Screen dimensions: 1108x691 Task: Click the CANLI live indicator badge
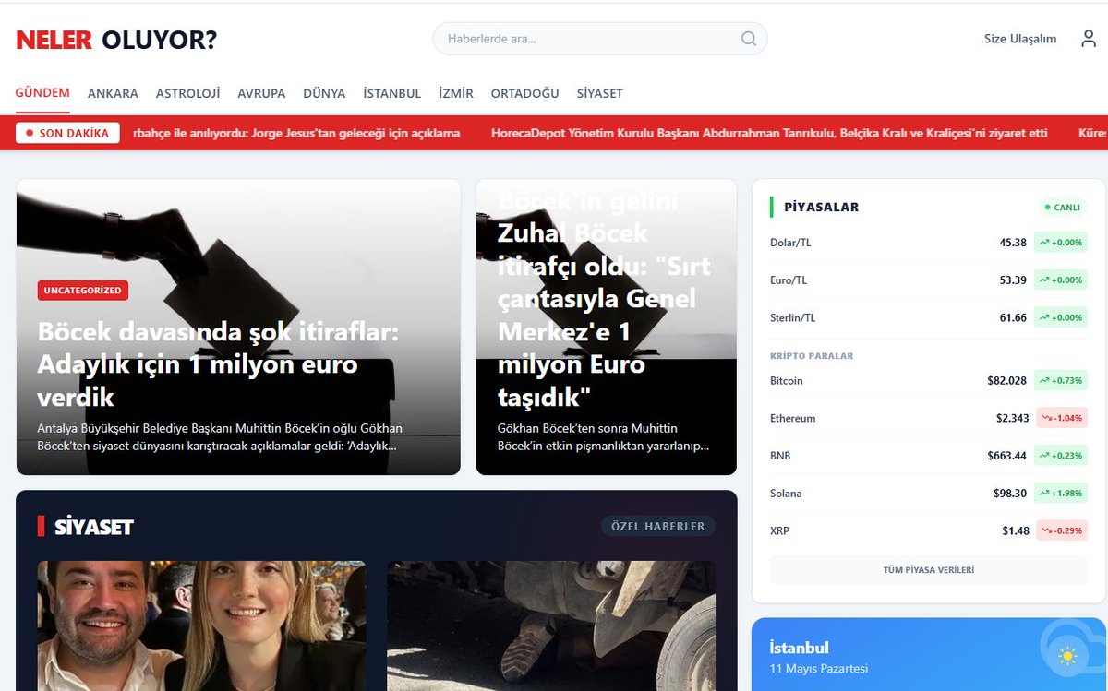point(1062,208)
